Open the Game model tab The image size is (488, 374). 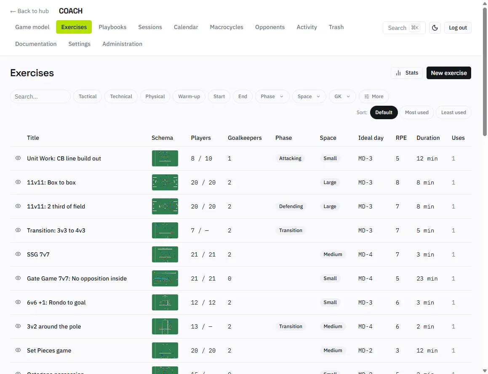(x=32, y=27)
